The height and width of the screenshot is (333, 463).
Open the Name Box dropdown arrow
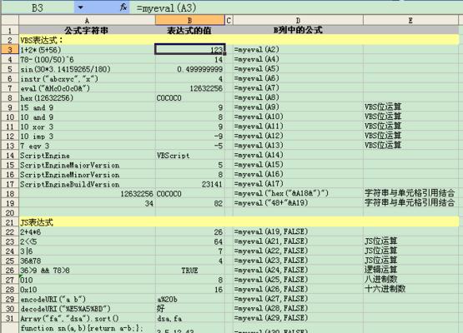[80, 7]
